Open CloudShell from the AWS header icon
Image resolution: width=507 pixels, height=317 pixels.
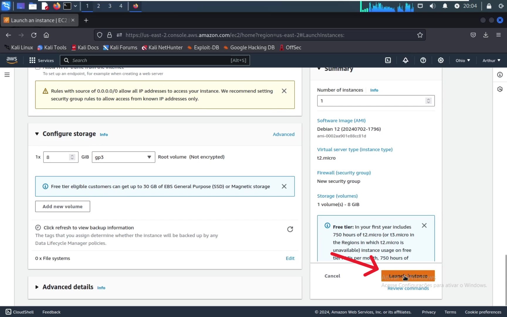388,60
